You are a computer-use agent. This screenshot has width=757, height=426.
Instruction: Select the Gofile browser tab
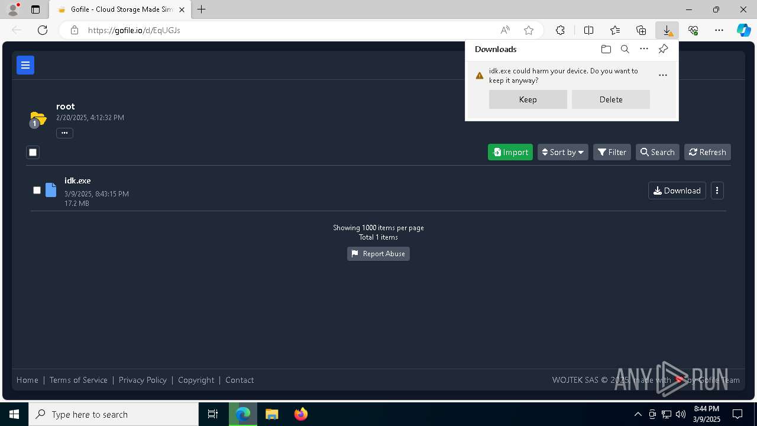[x=120, y=9]
